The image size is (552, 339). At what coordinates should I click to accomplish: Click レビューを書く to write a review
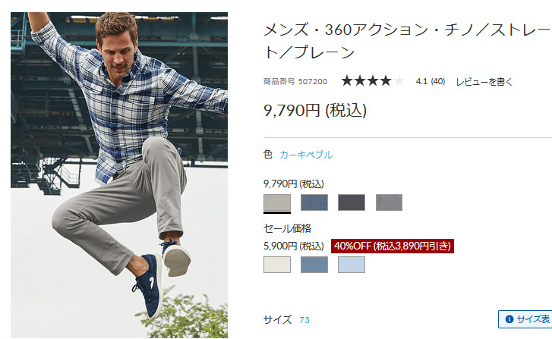[x=484, y=82]
